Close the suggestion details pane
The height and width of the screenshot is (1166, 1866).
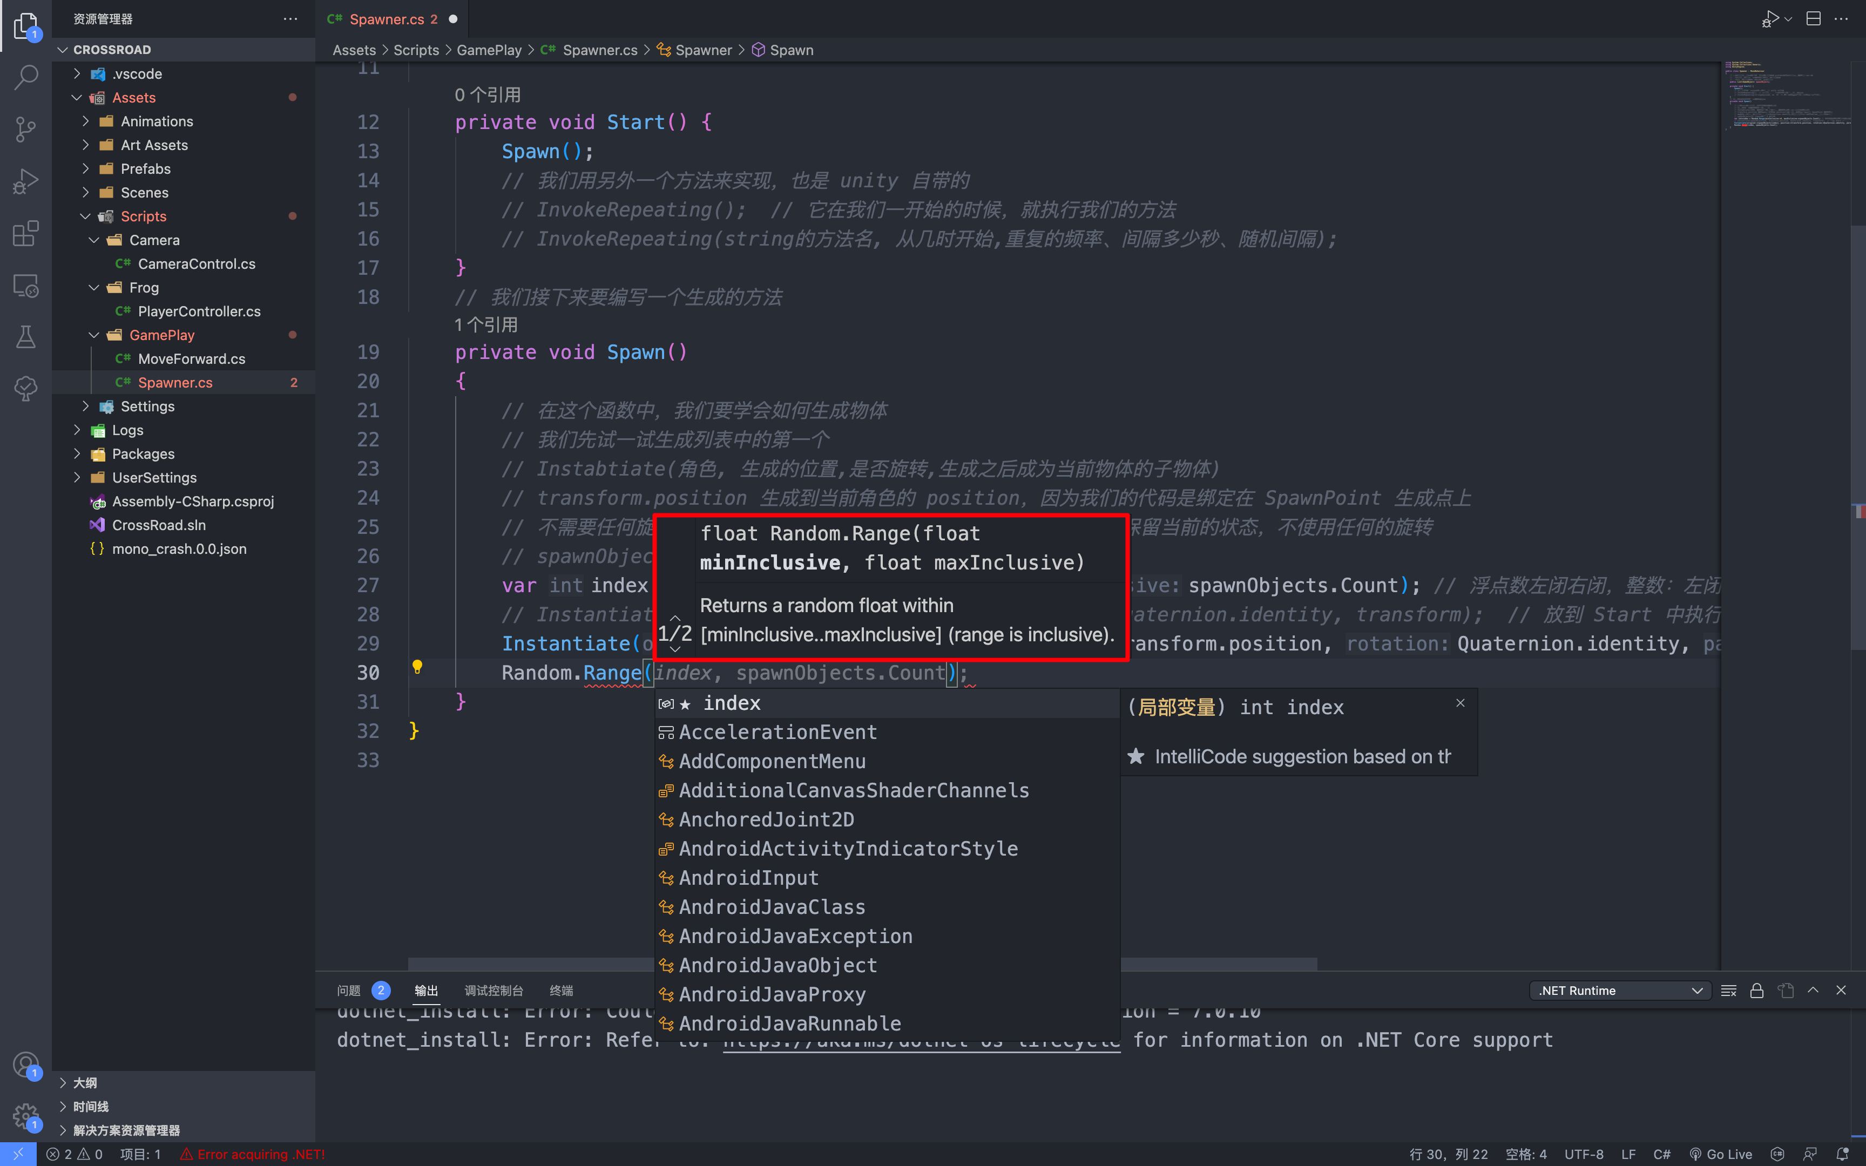pyautogui.click(x=1461, y=702)
